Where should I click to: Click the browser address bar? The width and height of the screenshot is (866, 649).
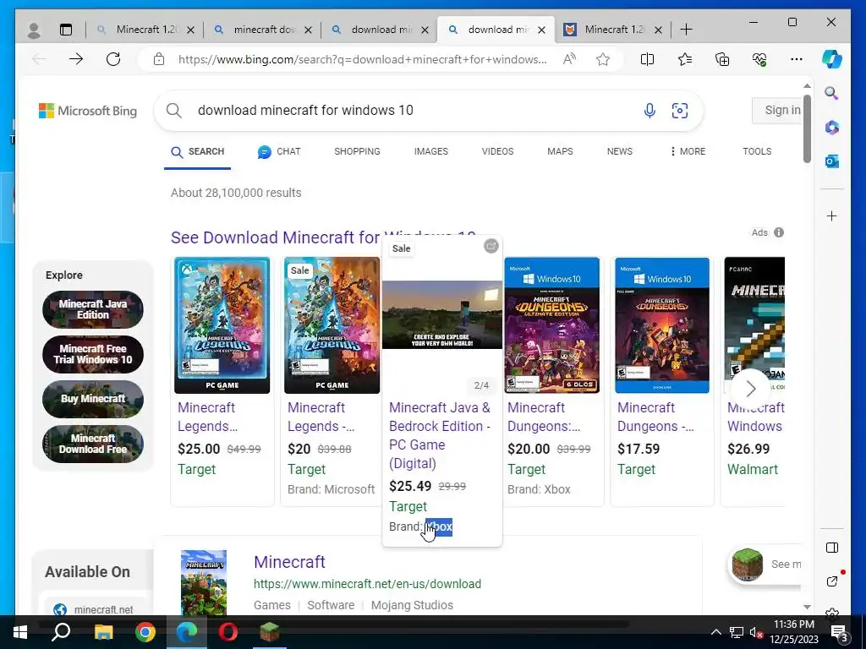pos(362,59)
